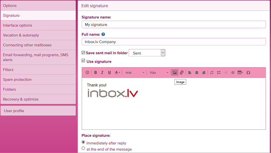The height and width of the screenshot is (153, 271).
Task: Increase indent in editor
Action: point(233,73)
